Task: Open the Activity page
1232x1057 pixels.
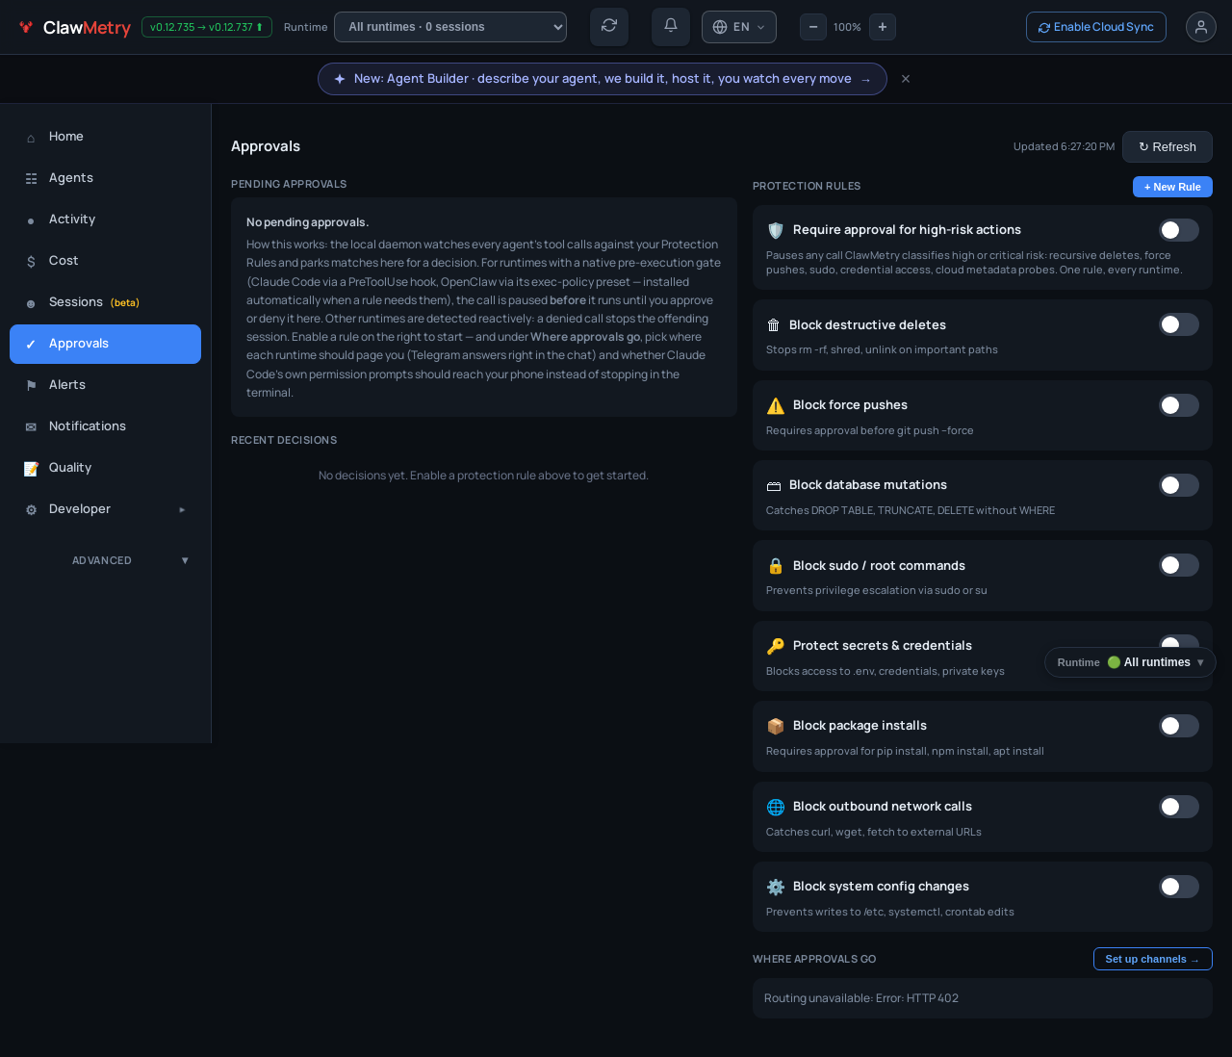Action: pos(105,219)
